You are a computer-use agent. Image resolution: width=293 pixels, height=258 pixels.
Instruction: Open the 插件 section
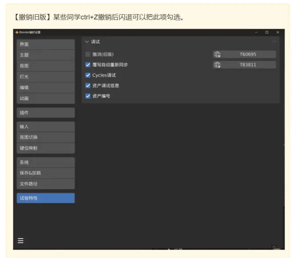46,113
